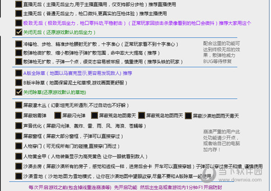Screen dimensions: 271x191
Task: Click the 屏蔽烟雾弹 label text
Action: 35,115
